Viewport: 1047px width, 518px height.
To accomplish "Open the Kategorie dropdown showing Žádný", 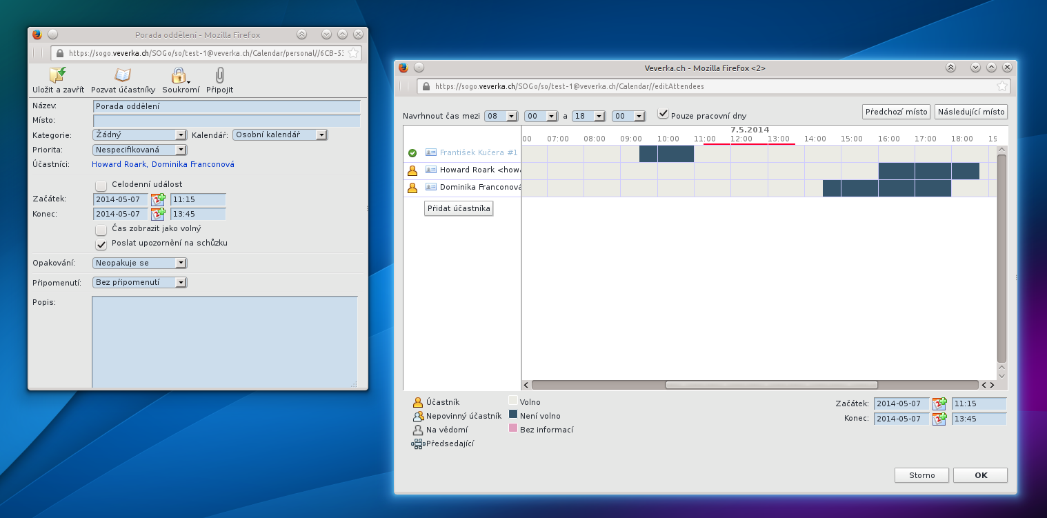I will pos(140,135).
